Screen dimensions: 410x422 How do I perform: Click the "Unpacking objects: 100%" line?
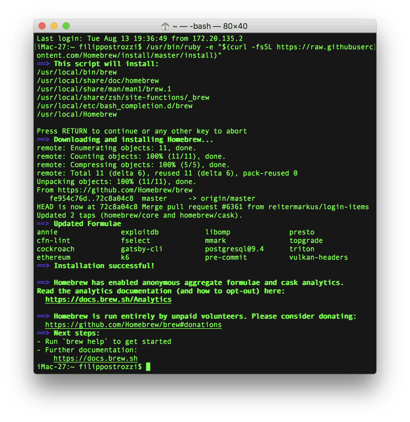point(117,182)
